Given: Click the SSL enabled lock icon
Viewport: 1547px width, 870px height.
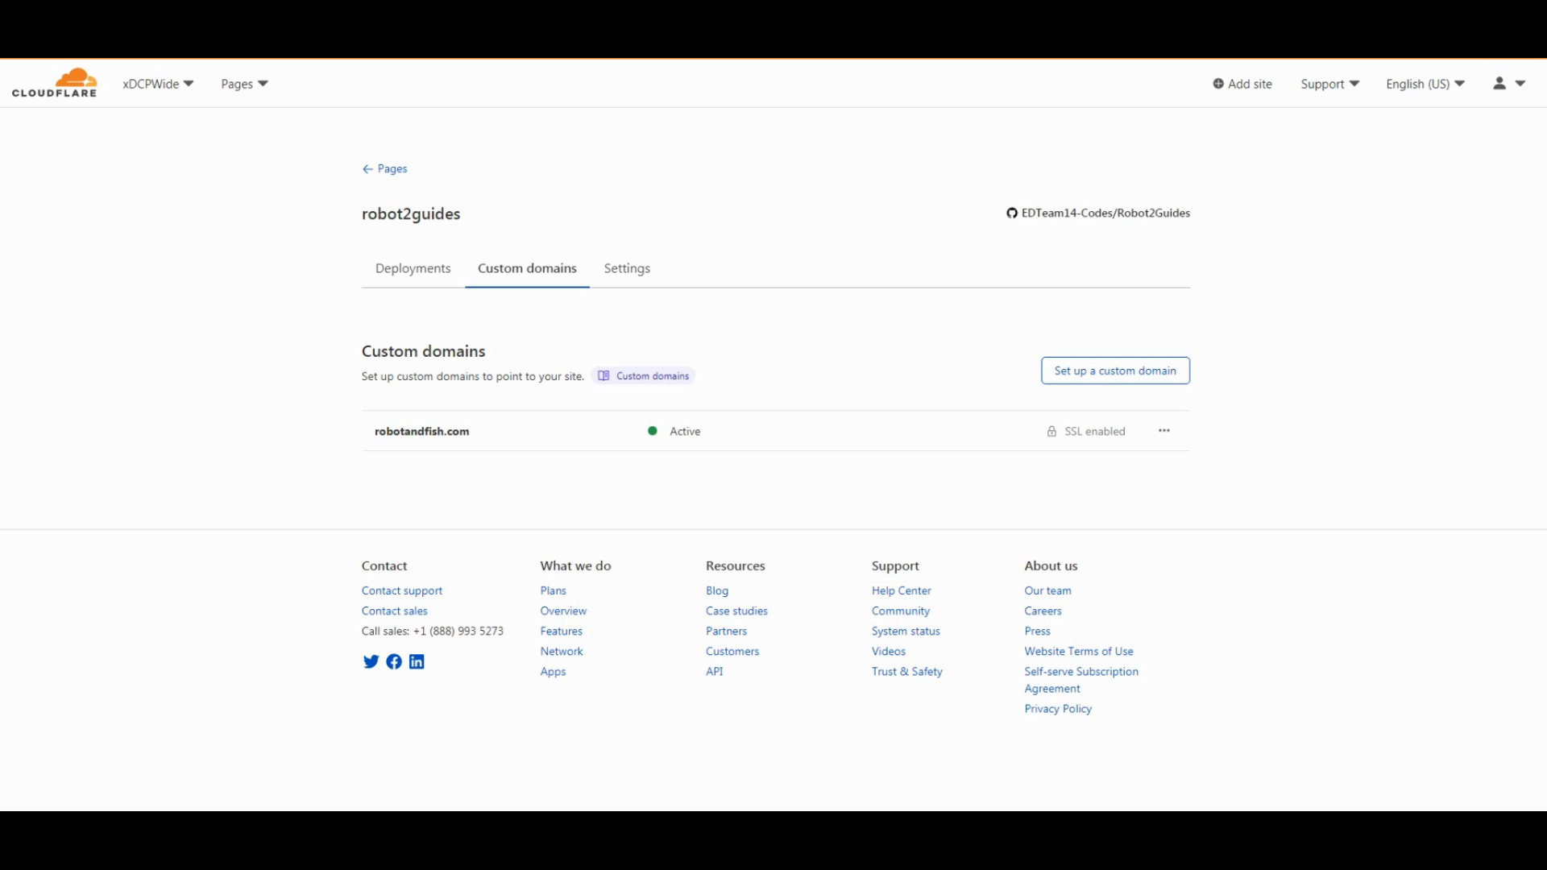Looking at the screenshot, I should point(1051,432).
